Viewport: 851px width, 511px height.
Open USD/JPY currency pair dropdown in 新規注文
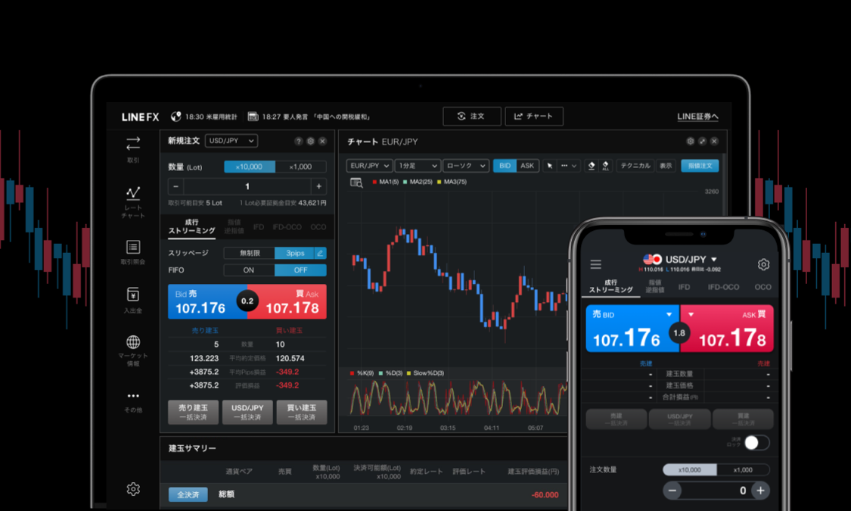point(231,141)
